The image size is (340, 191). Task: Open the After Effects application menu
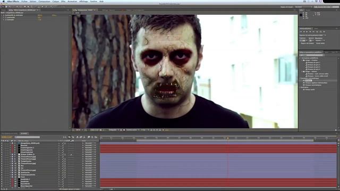click(x=13, y=1)
